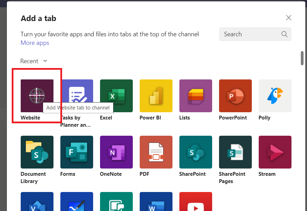Select the Tasks by Planner app
Viewport: 307px width, 211px height.
coord(77,96)
